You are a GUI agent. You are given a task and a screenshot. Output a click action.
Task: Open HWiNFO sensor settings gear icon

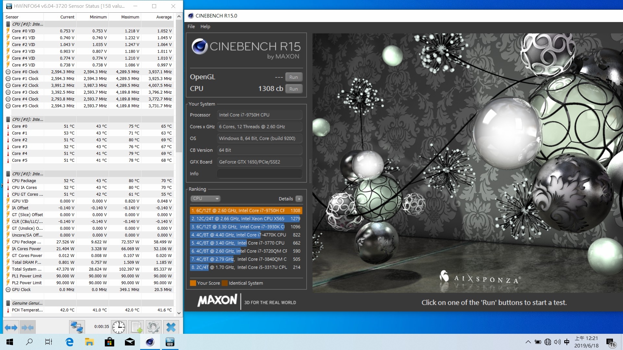153,327
